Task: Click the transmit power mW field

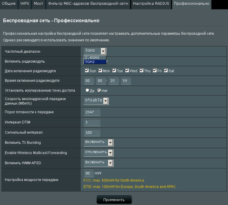Action: pyautogui.click(x=89, y=173)
